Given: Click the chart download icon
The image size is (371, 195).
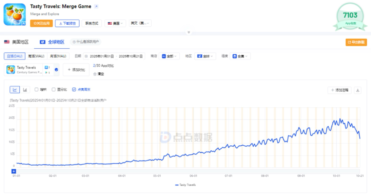Looking at the screenshot, I should coord(358,90).
